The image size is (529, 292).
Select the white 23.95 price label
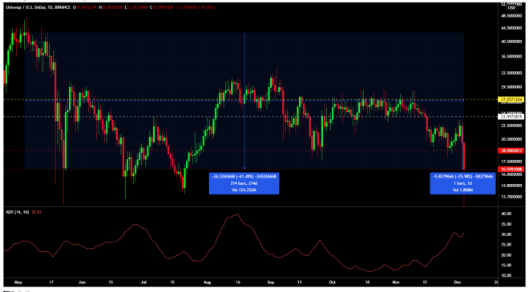(511, 117)
